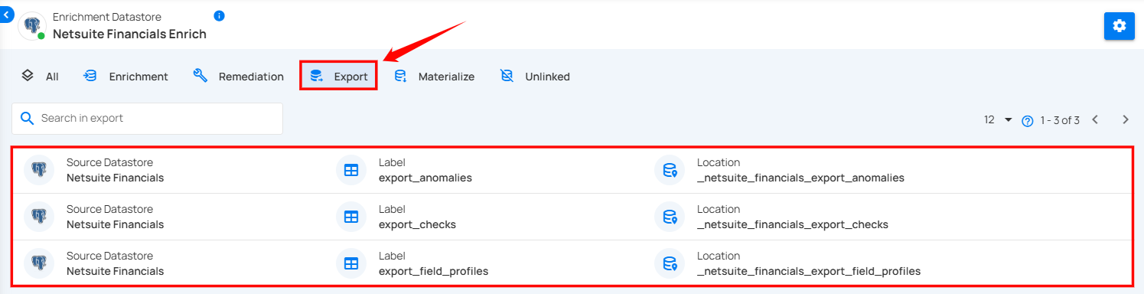Select the export_field_profiles label text
Image resolution: width=1144 pixels, height=294 pixels.
tap(433, 271)
